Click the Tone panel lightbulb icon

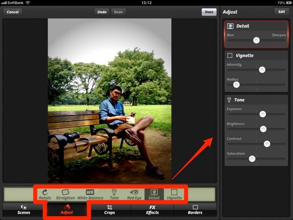[229, 100]
